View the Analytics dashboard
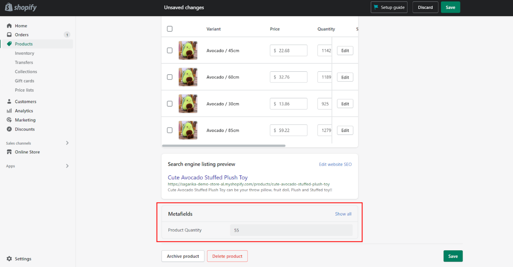The width and height of the screenshot is (513, 267). coord(24,111)
